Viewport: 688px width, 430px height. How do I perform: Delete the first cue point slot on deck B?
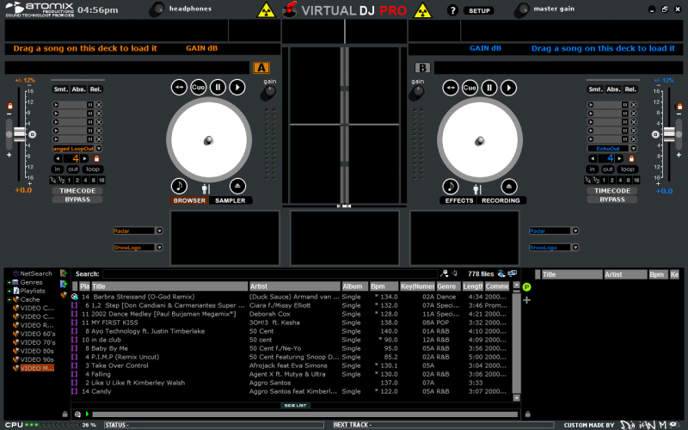coord(634,105)
